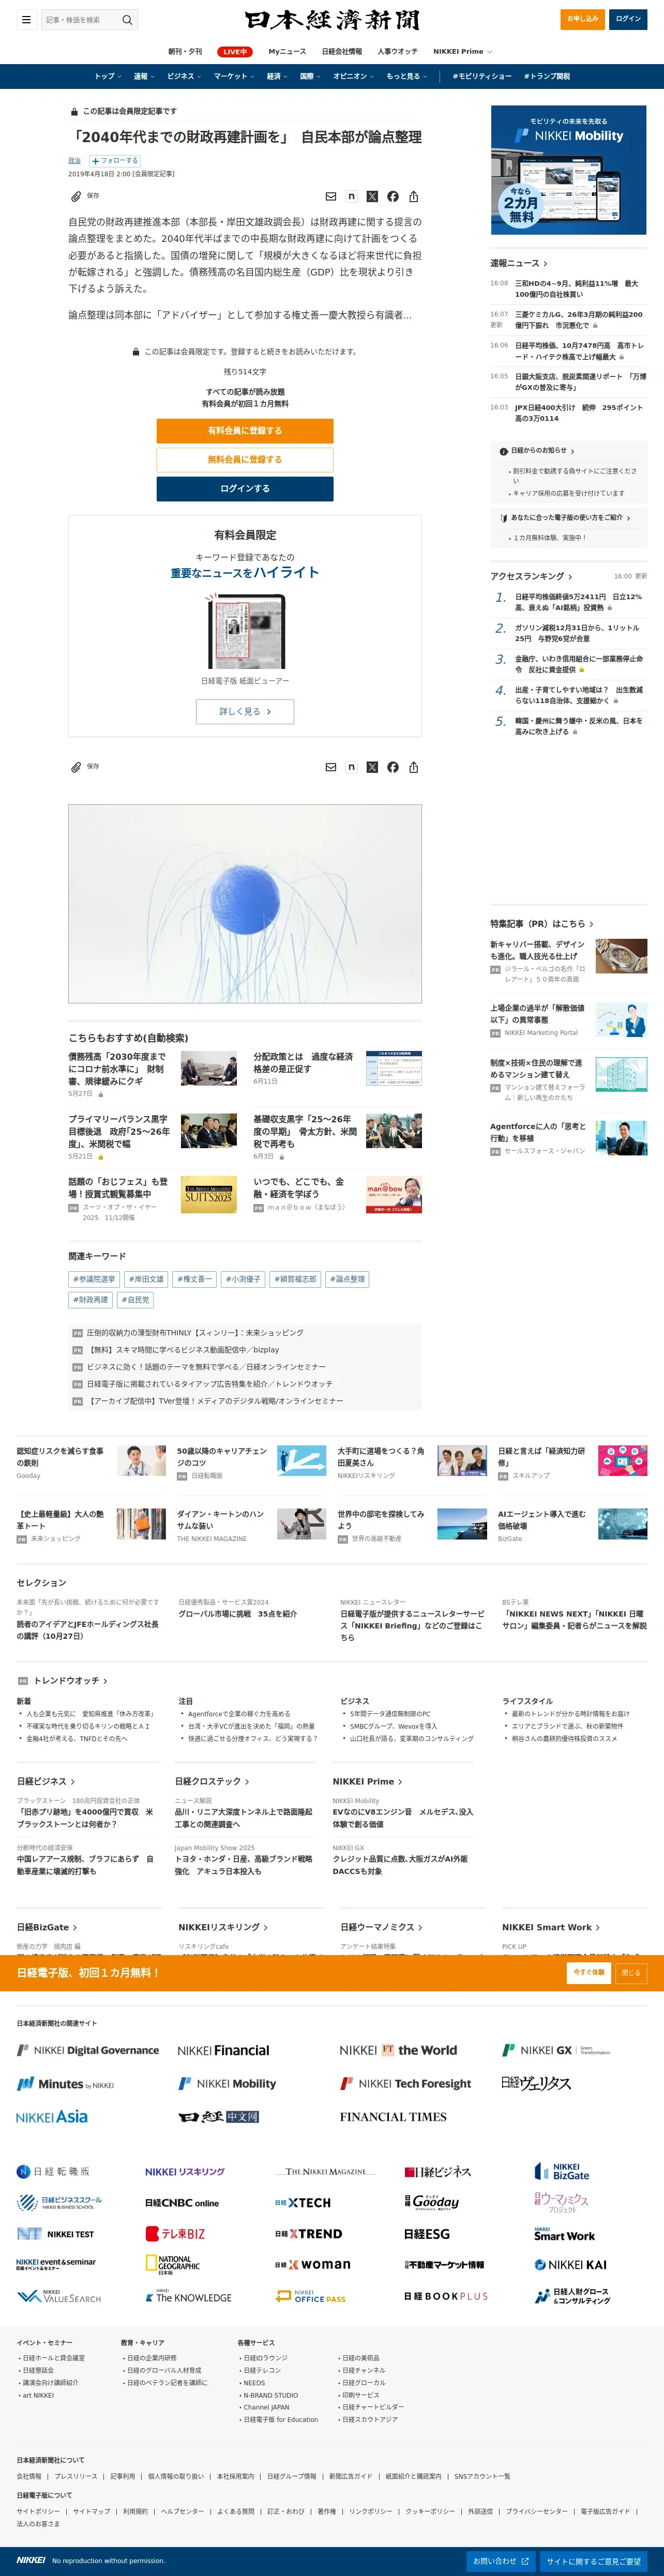Toggle follow for 政治 topic

[115, 160]
